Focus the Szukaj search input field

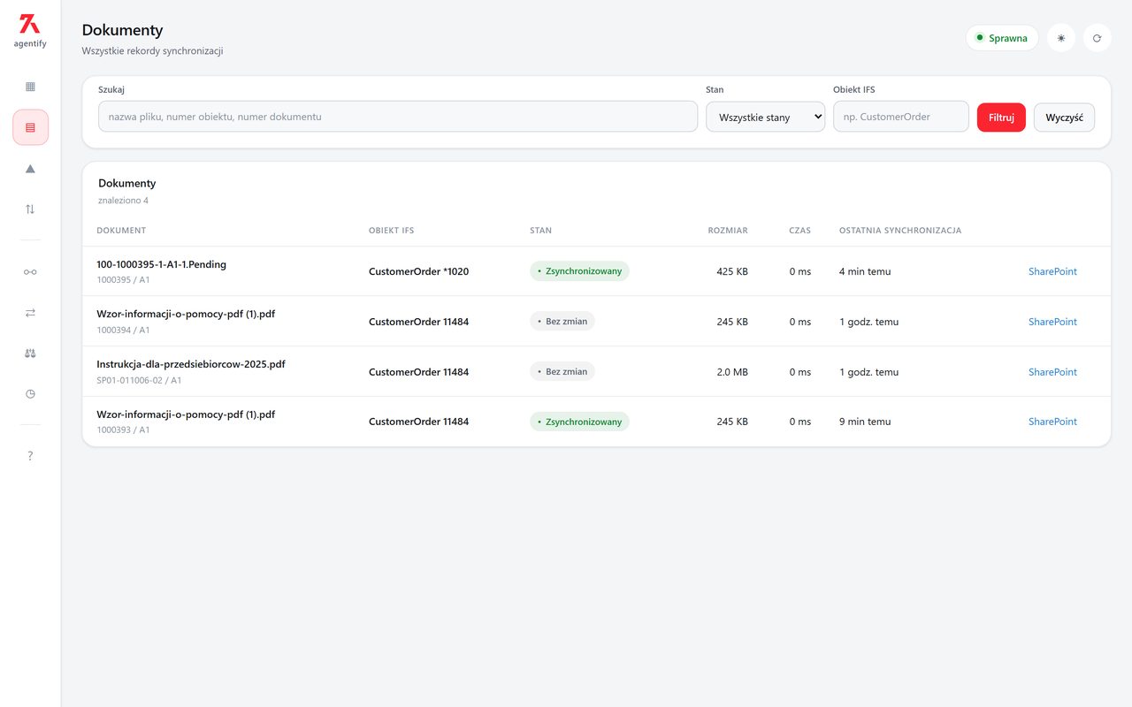[x=398, y=117]
